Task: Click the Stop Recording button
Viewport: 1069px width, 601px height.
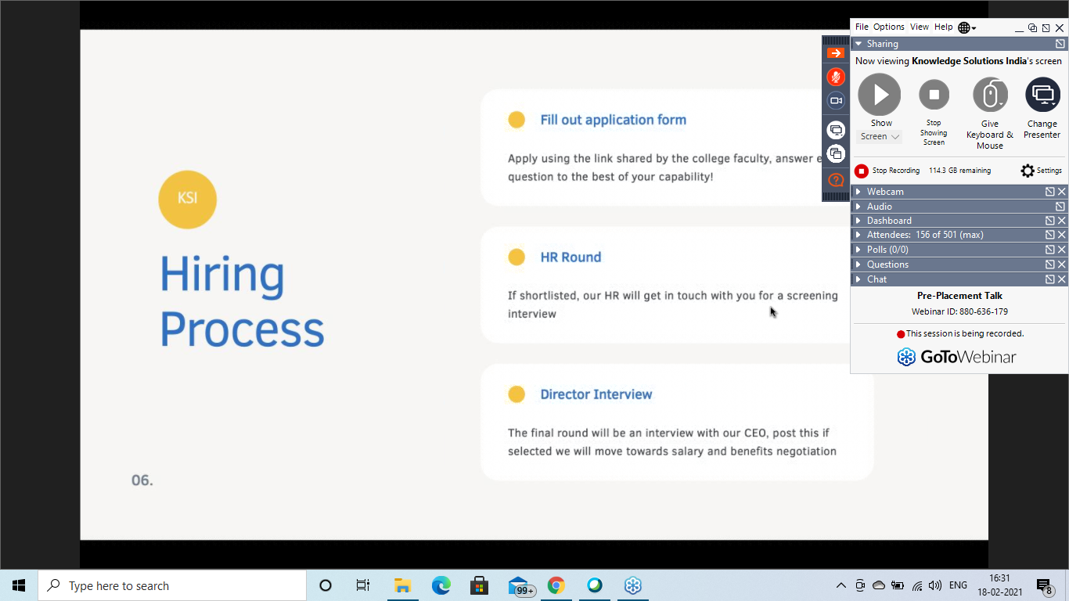Action: pyautogui.click(x=862, y=171)
